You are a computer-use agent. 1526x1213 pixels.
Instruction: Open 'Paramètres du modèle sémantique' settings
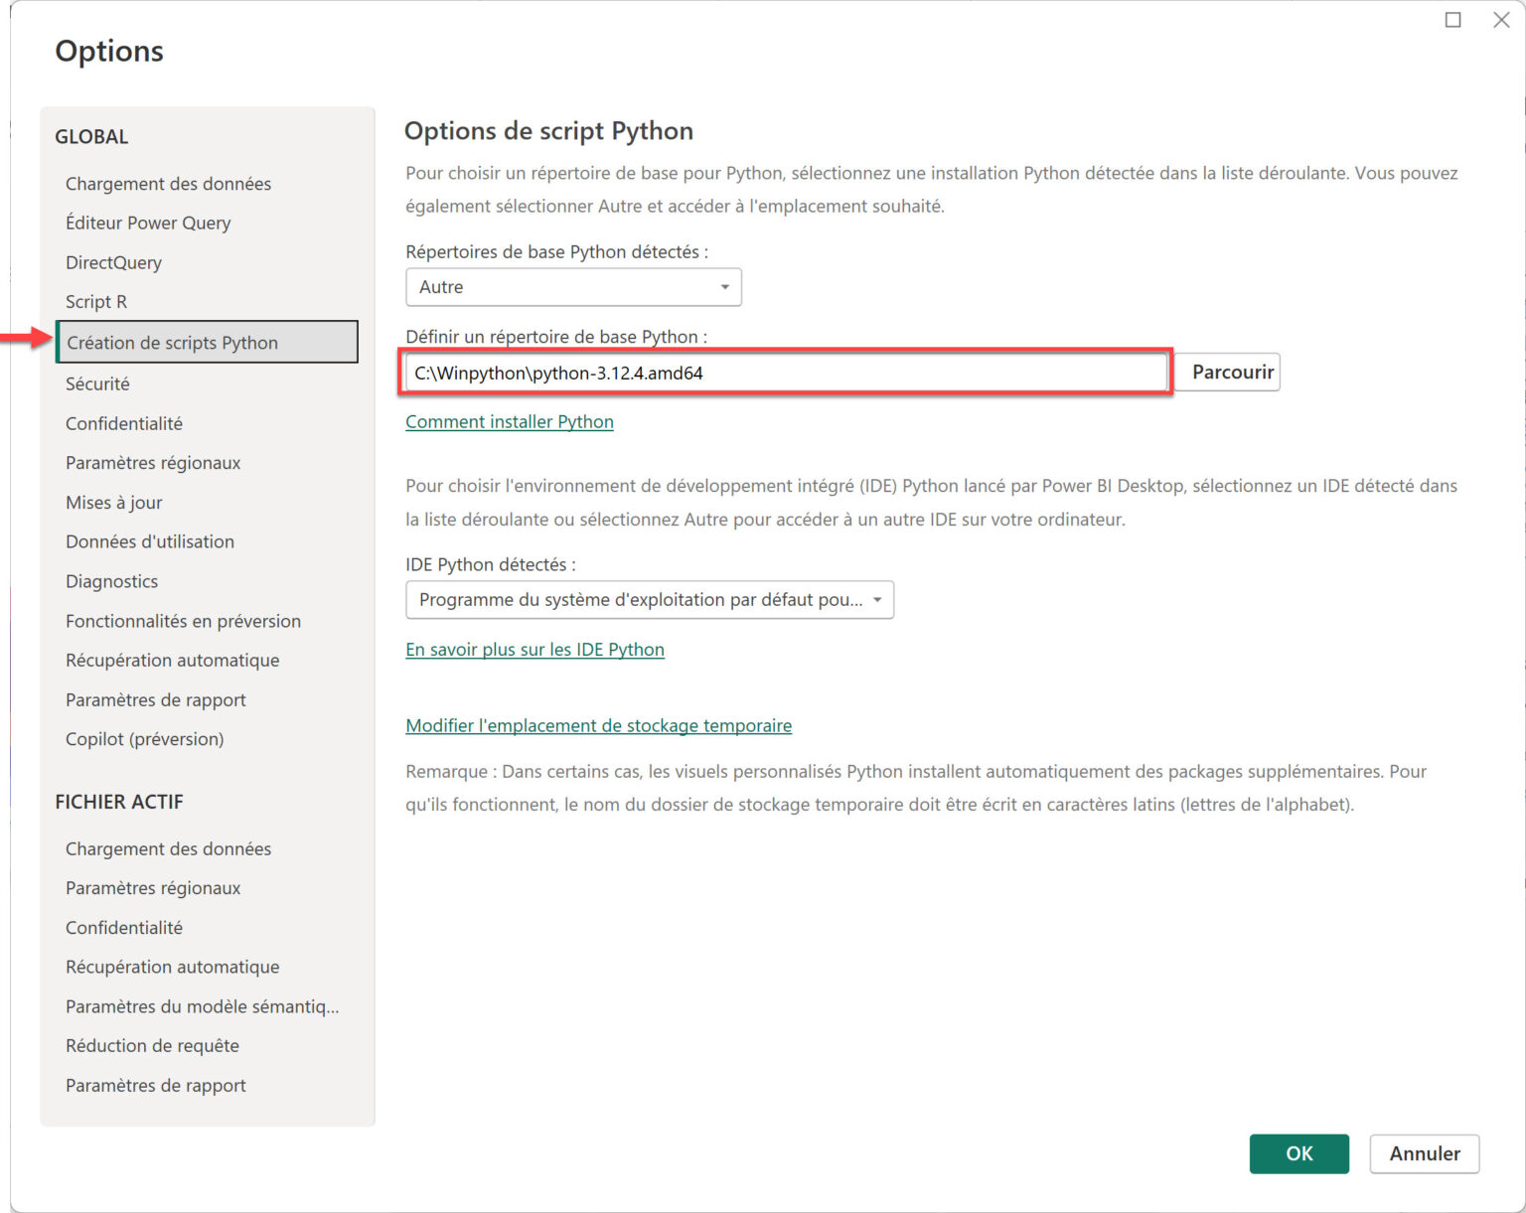pyautogui.click(x=202, y=1005)
